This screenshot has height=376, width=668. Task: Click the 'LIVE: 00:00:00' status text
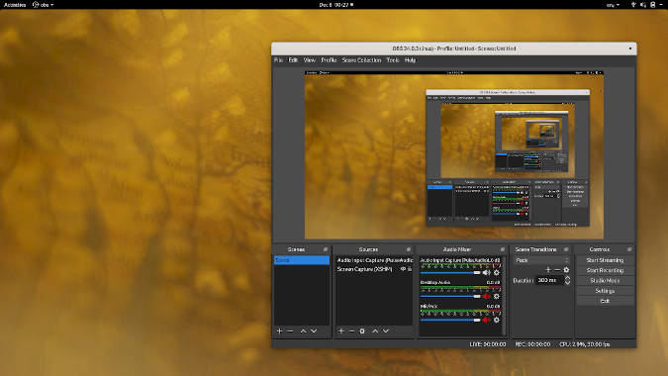pos(488,344)
